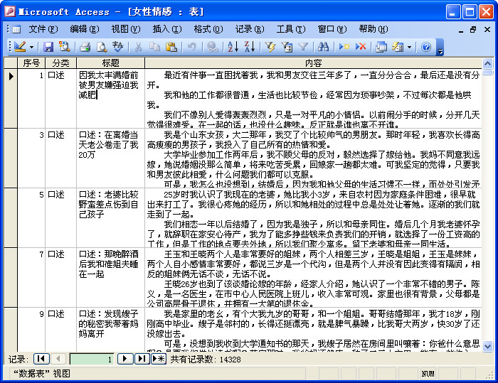Click the Find binoculars icon
The width and height of the screenshot is (498, 383).
click(323, 47)
